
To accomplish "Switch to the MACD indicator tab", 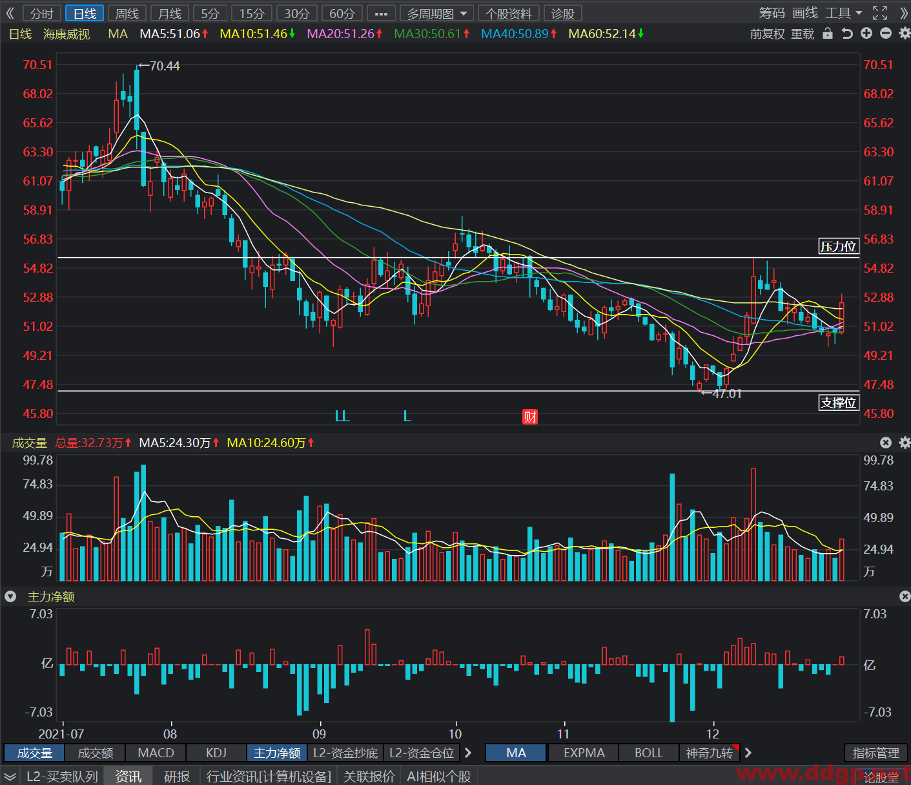I will pos(156,753).
